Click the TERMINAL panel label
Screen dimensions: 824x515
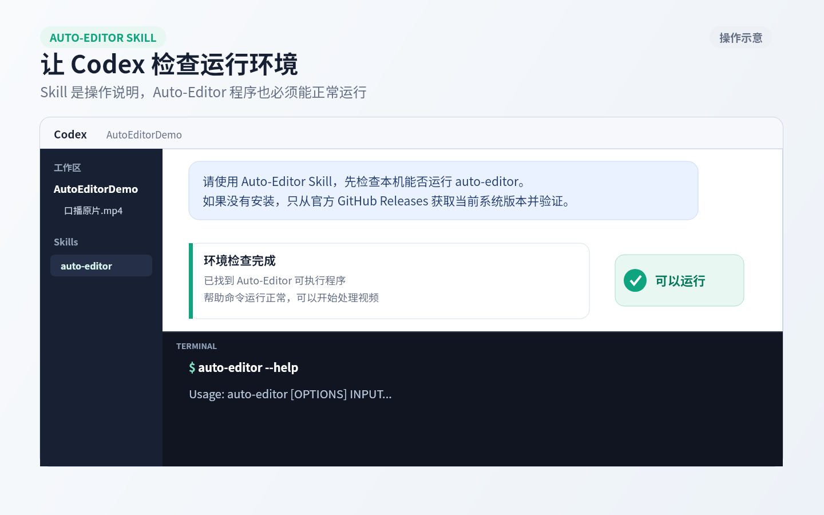tap(196, 346)
